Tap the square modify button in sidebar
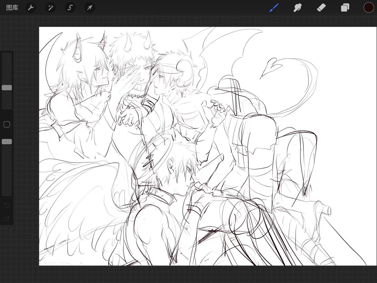Screen dimensions: 377x283 [7, 125]
